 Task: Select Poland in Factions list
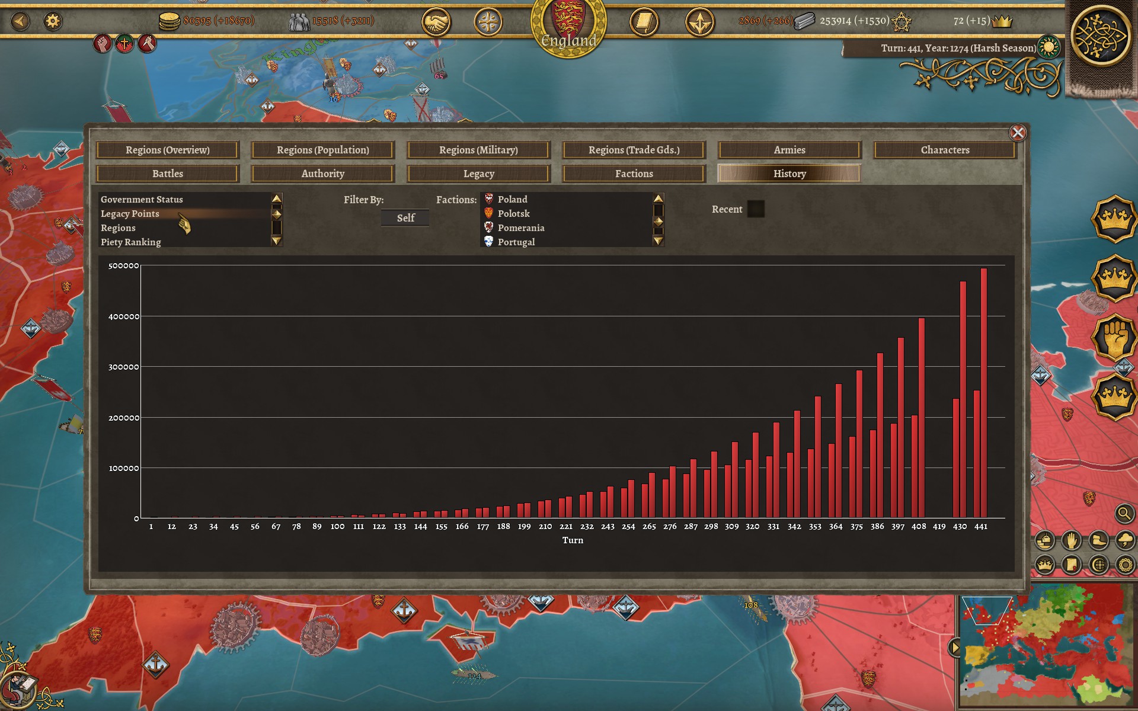pos(566,200)
